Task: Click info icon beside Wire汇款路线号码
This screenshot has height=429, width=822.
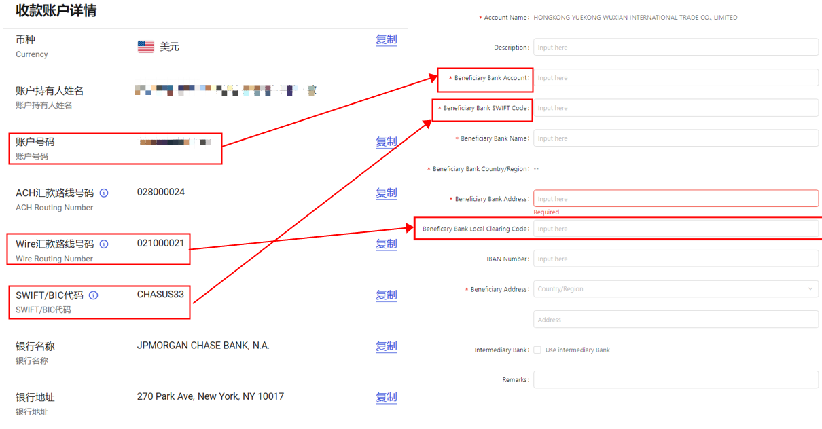Action: 104,244
